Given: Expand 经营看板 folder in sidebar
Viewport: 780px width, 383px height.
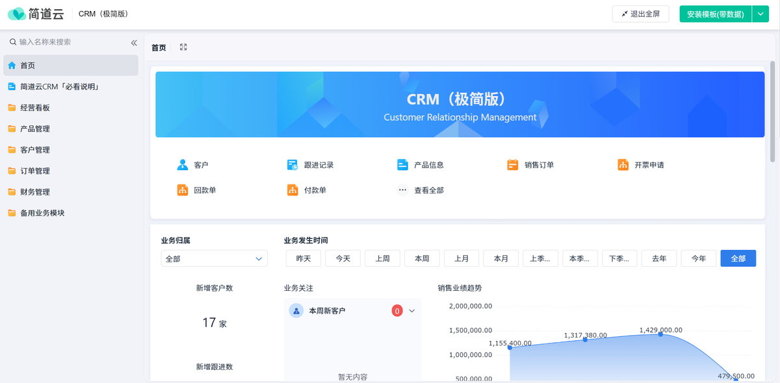Looking at the screenshot, I should click(x=71, y=108).
